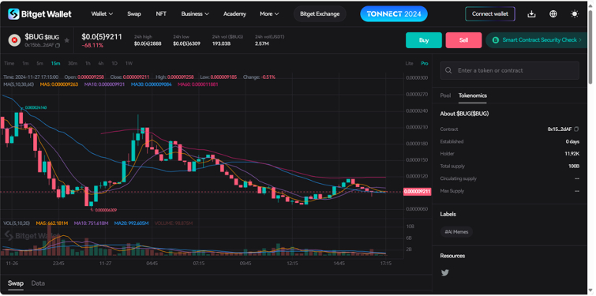Copy the token address under $BUG
The image size is (596, 296).
coord(58,46)
